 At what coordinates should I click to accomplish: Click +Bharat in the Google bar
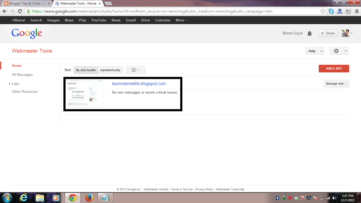coord(18,20)
